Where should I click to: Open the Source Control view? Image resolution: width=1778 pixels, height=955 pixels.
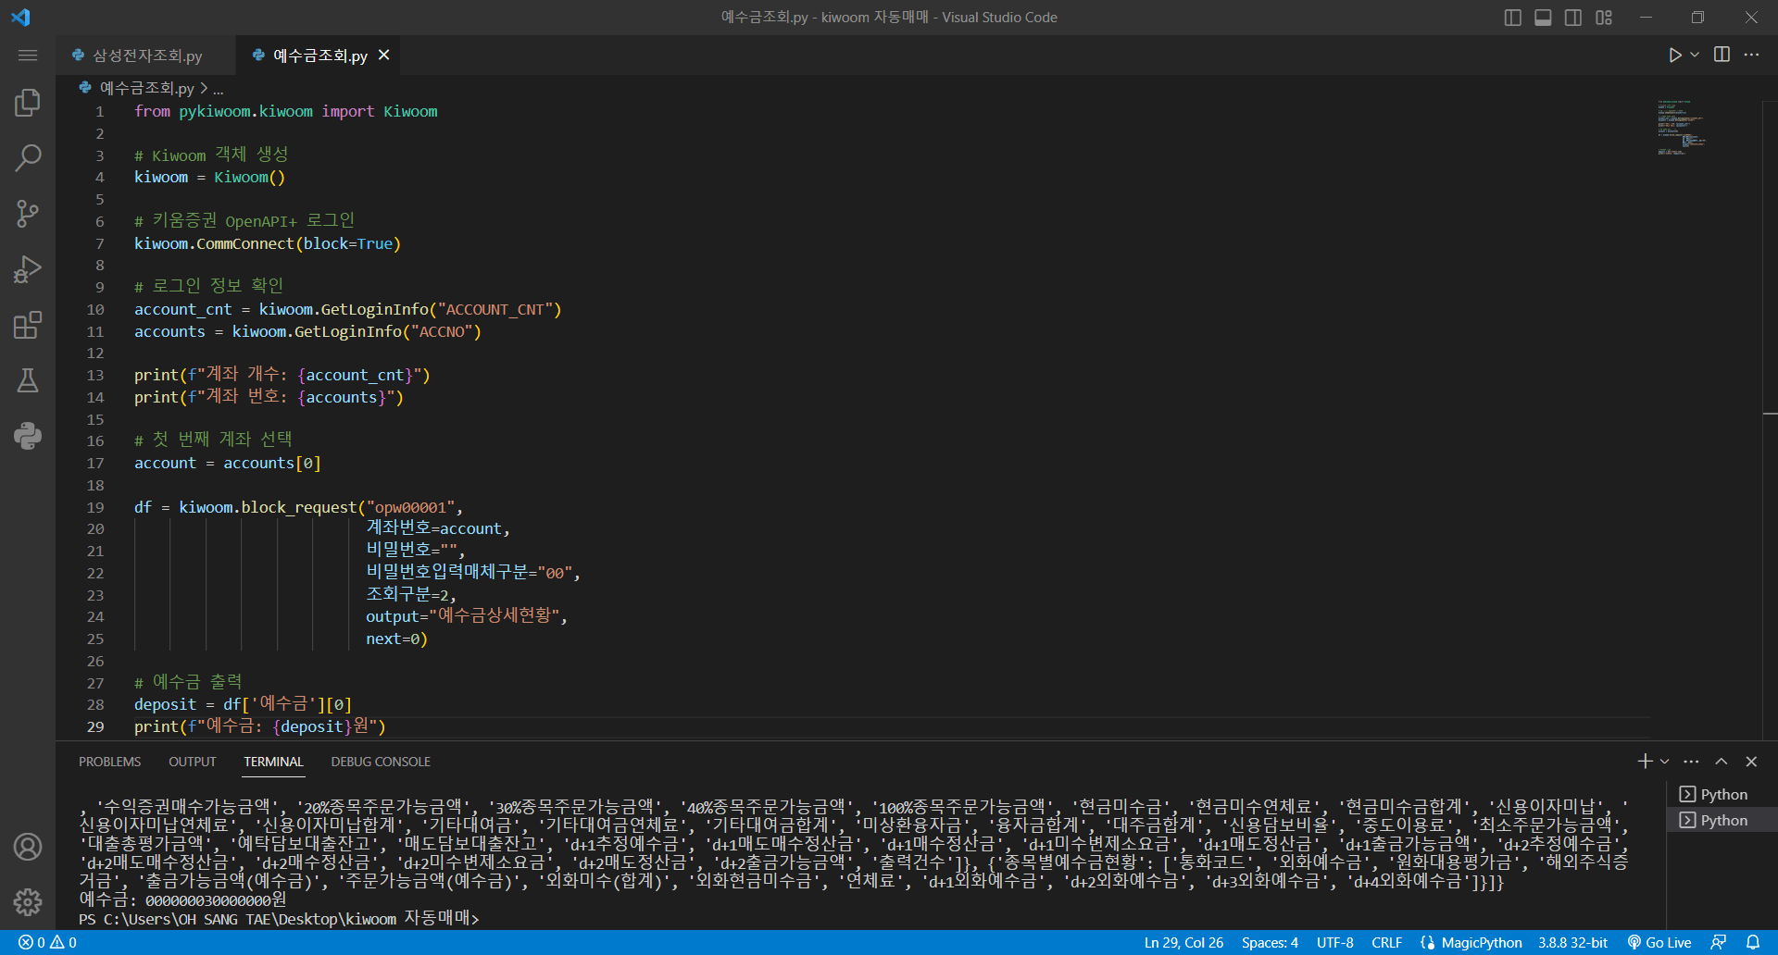pos(28,214)
